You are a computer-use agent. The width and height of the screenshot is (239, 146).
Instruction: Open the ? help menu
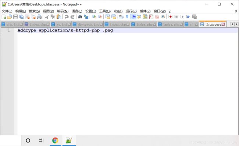point(170,11)
